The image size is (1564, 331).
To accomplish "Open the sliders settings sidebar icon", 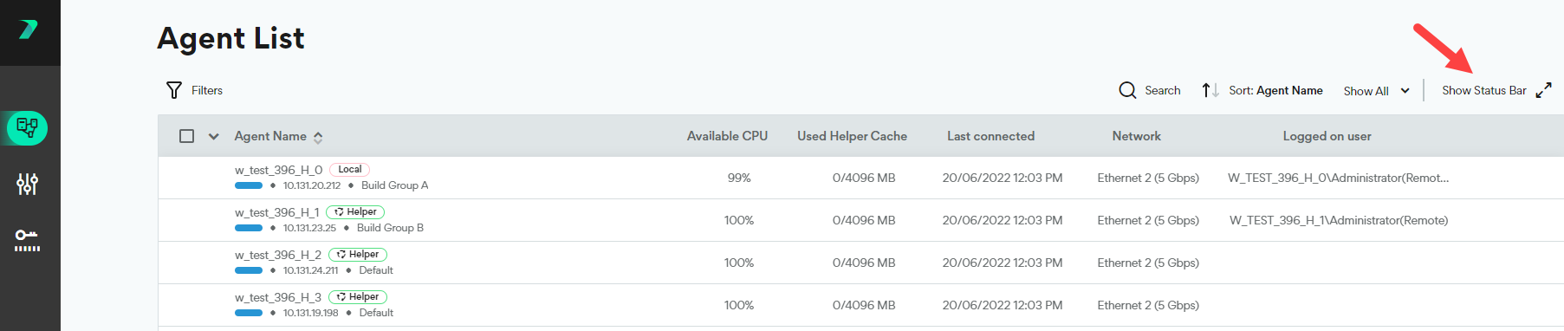I will point(28,184).
